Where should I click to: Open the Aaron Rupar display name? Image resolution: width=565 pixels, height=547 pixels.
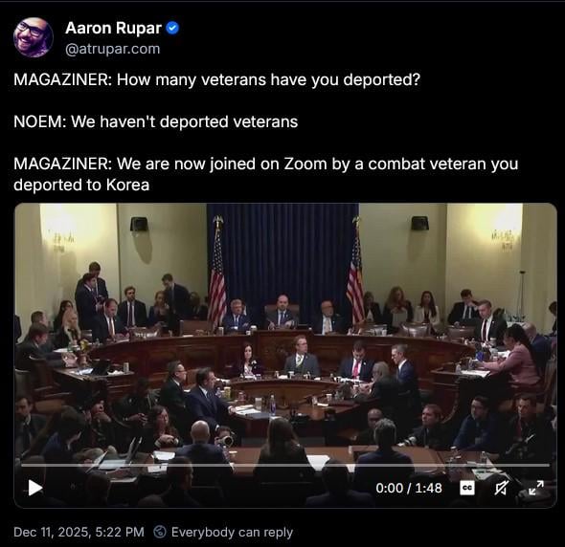point(113,28)
